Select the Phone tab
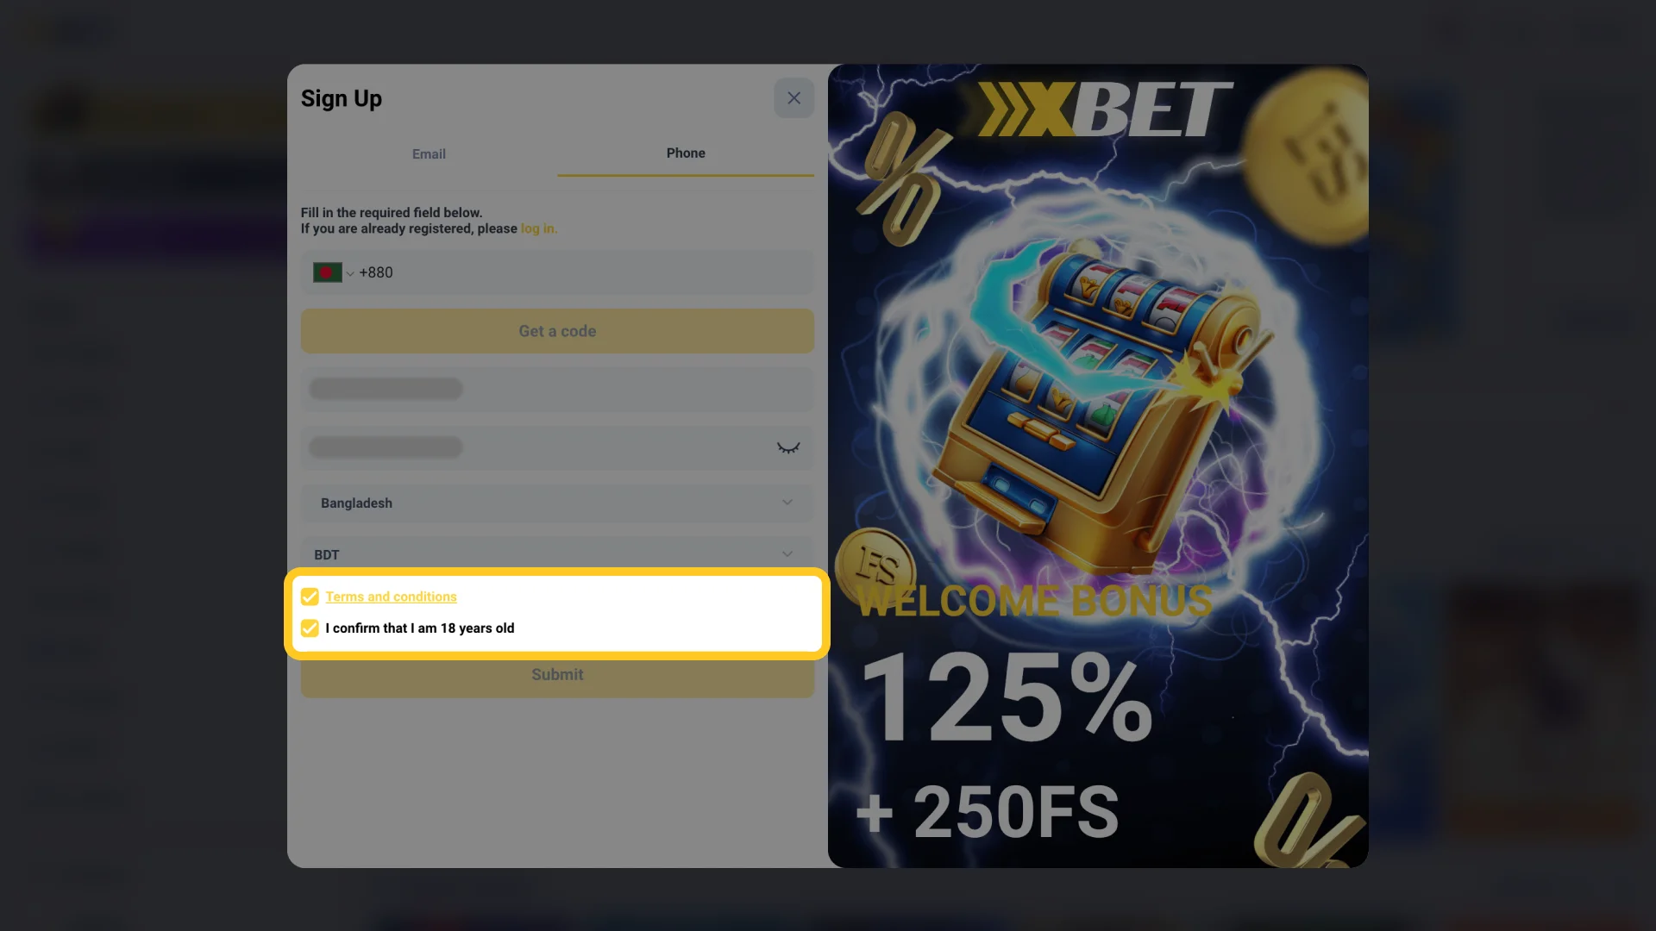This screenshot has width=1656, height=931. point(686,153)
